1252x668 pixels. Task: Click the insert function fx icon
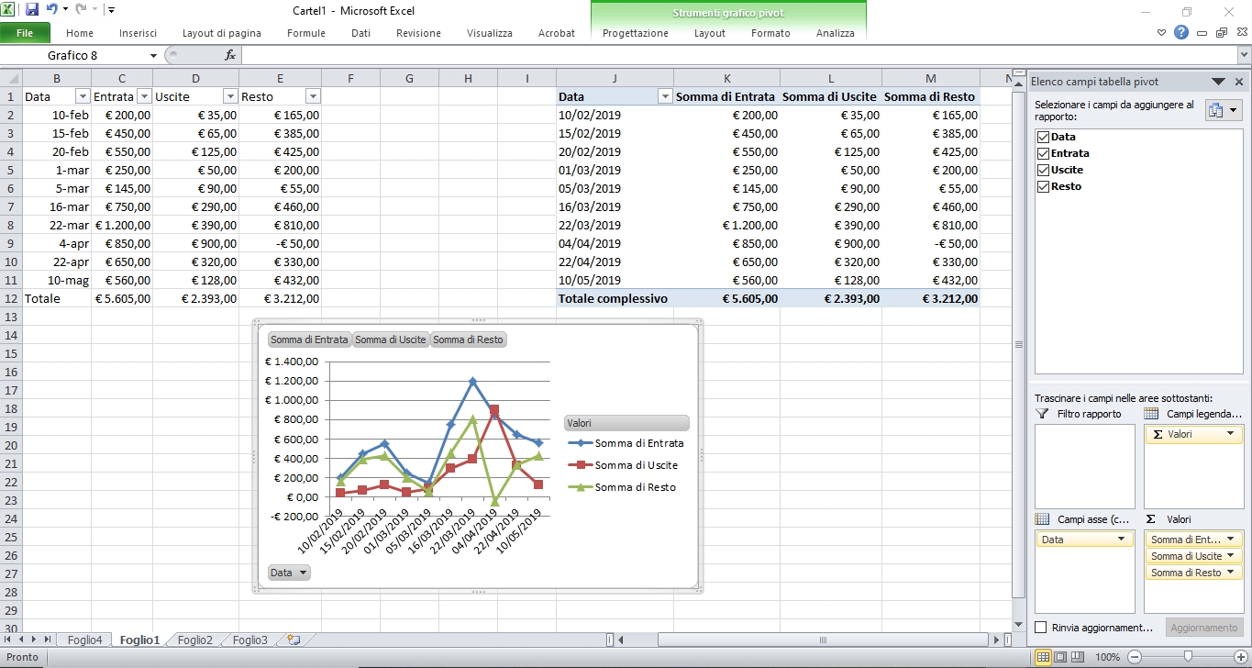[231, 55]
